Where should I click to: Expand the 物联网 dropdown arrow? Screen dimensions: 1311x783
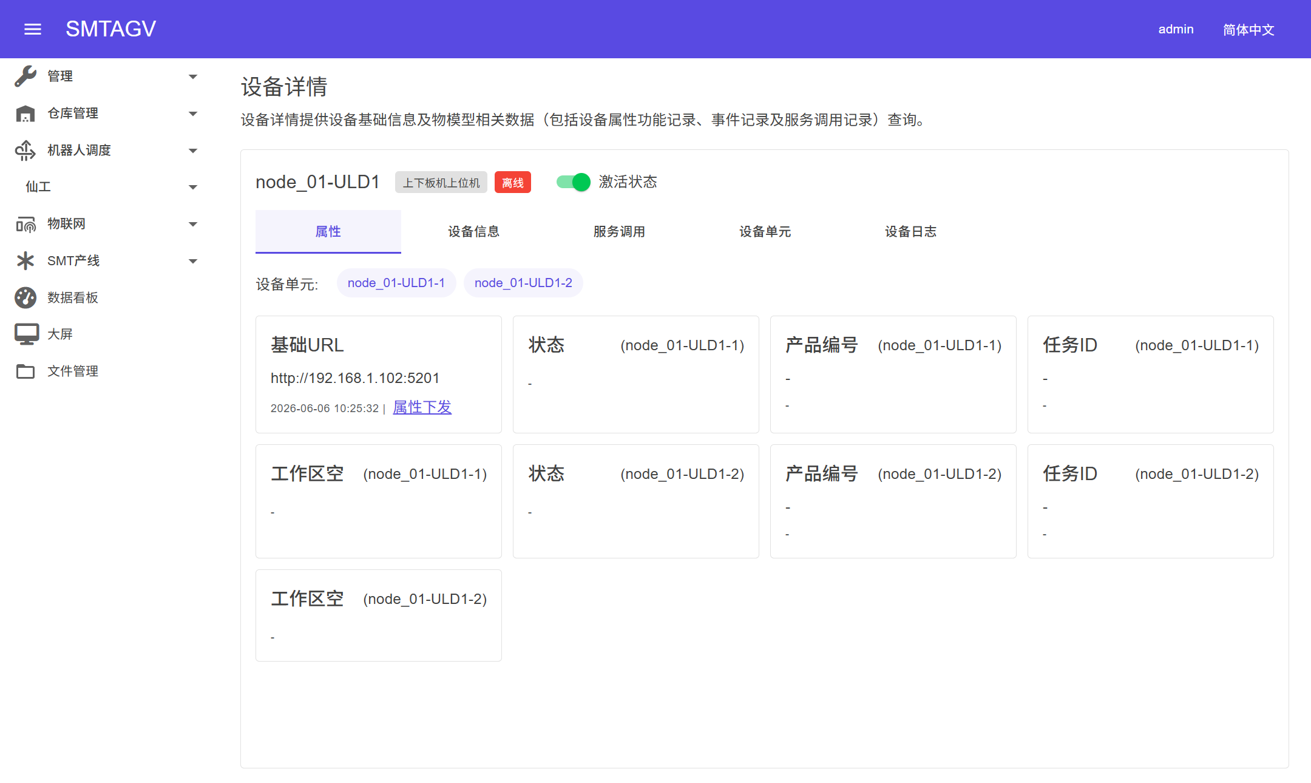193,224
